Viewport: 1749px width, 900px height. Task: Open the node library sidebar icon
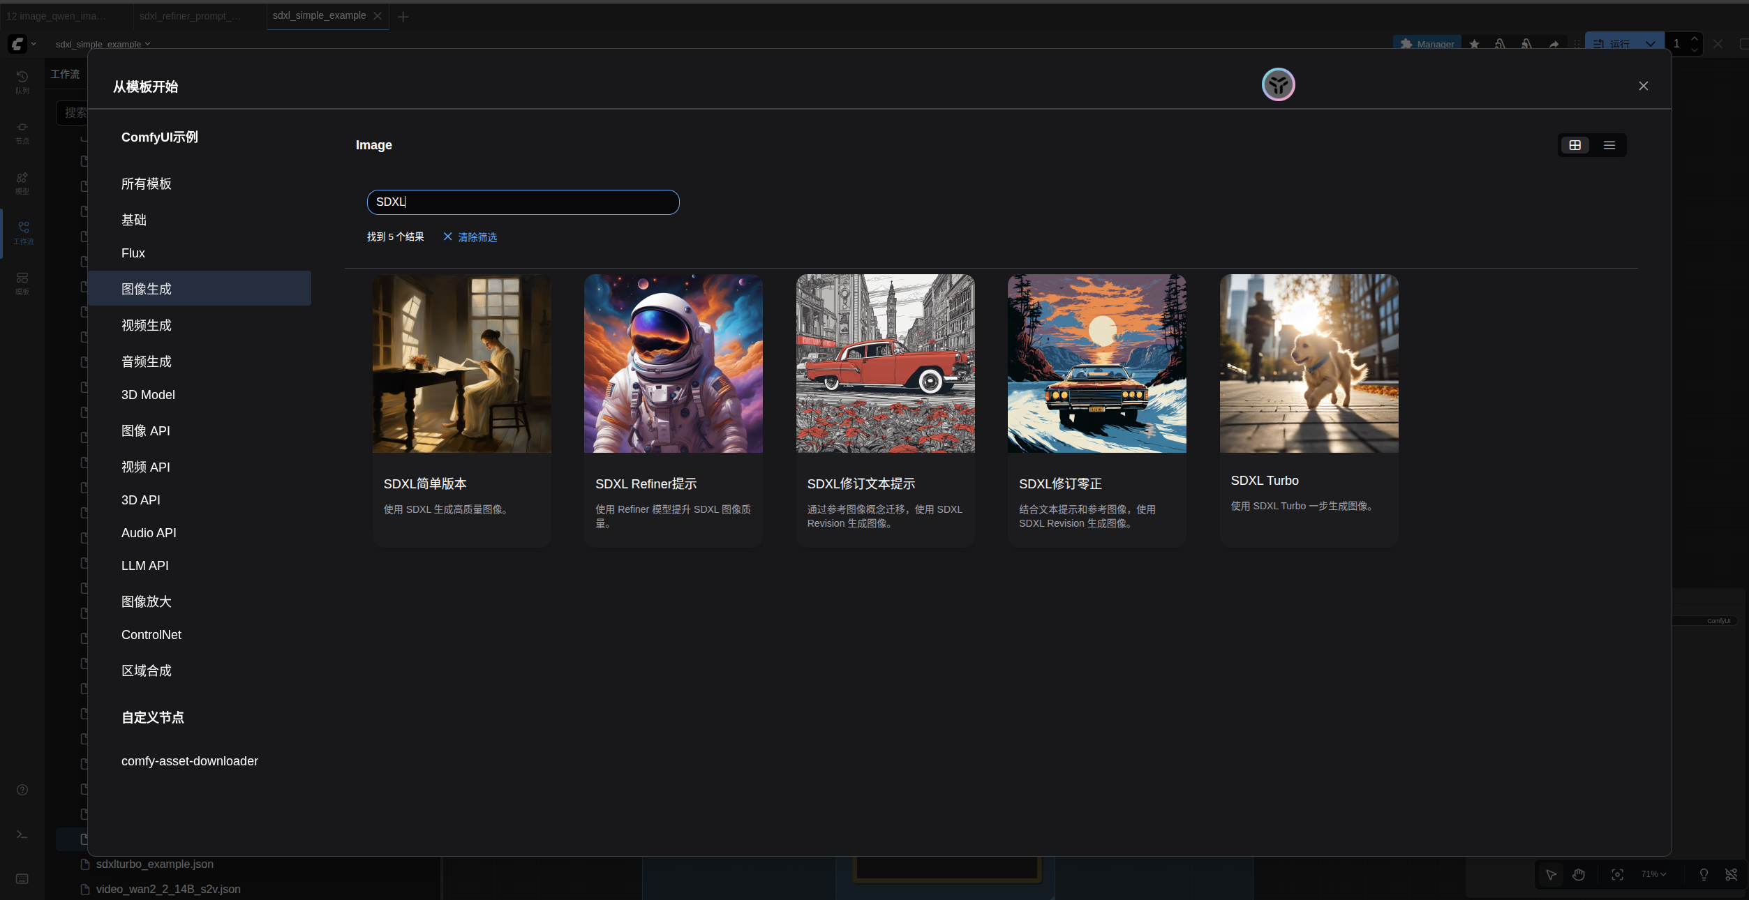22,132
